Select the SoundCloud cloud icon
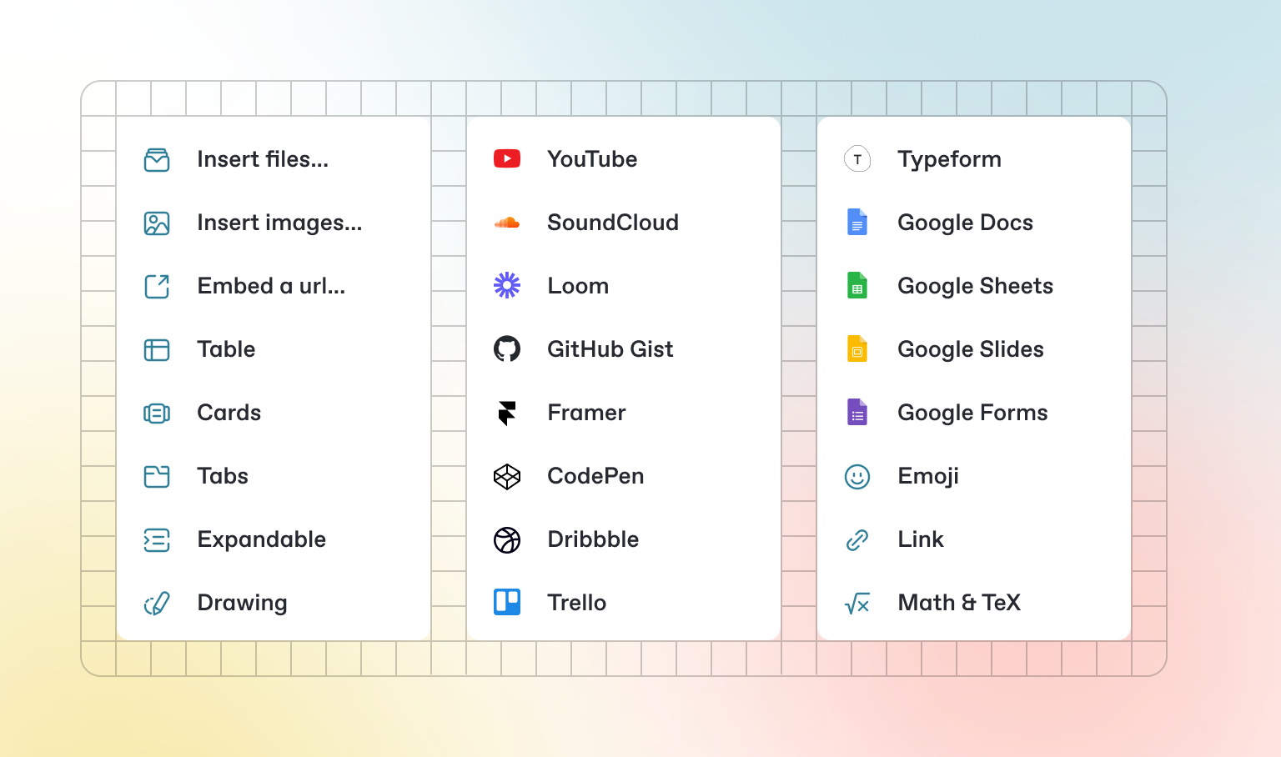This screenshot has height=757, width=1281. (507, 223)
